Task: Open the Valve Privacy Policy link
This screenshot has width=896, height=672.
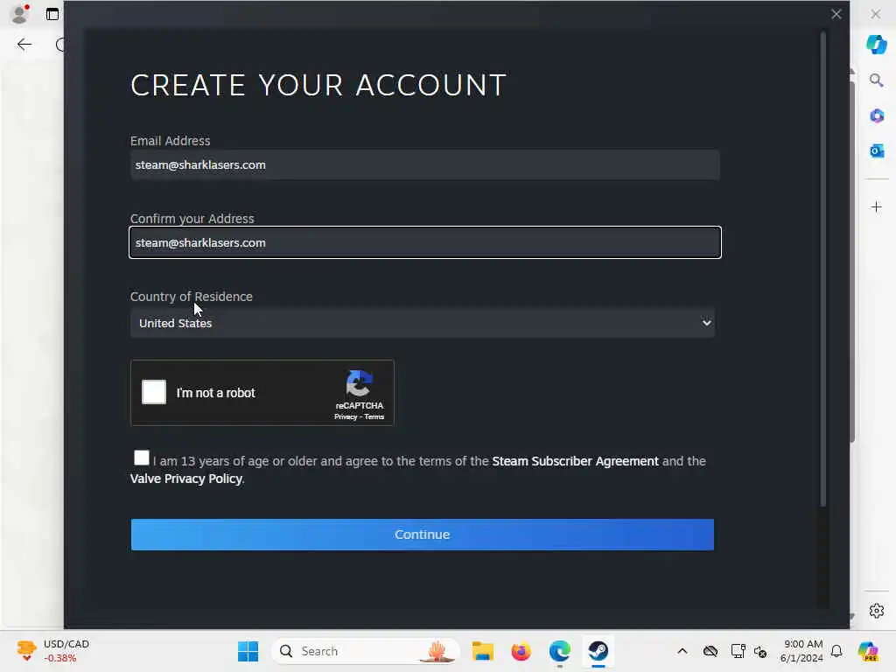Action: click(x=186, y=479)
